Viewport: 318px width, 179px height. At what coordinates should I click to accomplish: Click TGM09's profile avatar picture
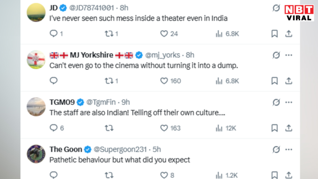pos(36,107)
